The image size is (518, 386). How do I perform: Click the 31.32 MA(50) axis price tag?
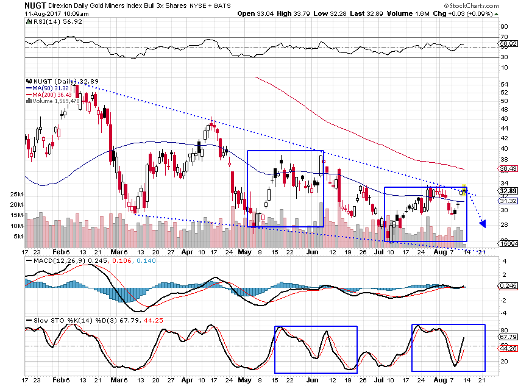[x=491, y=201]
